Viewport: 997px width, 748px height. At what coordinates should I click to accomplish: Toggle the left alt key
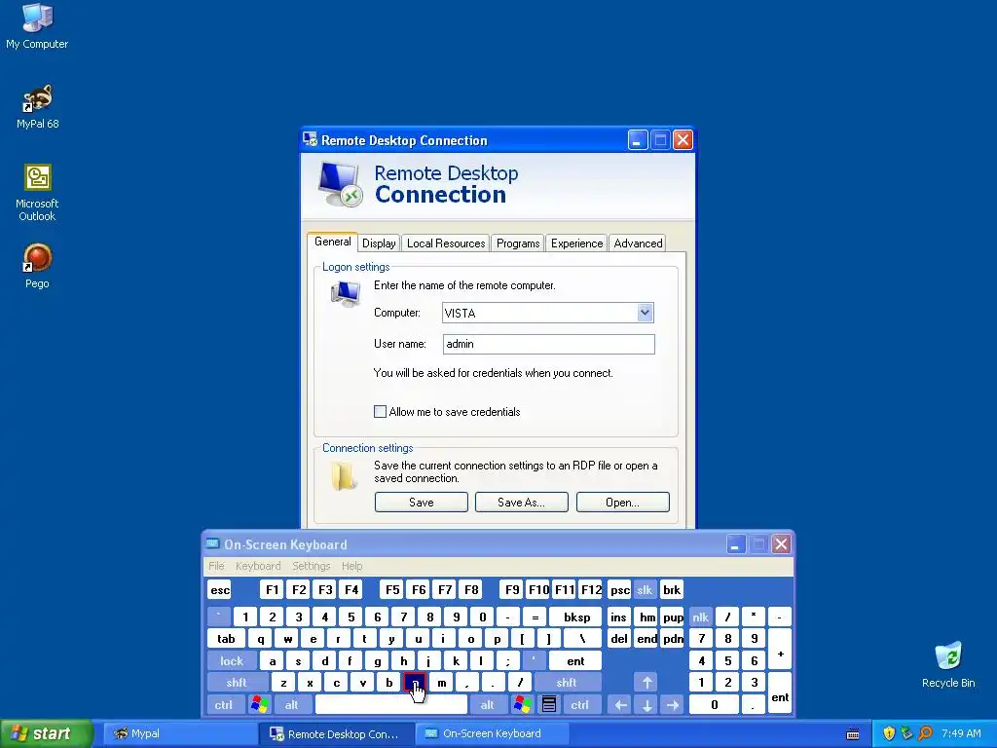click(x=292, y=705)
